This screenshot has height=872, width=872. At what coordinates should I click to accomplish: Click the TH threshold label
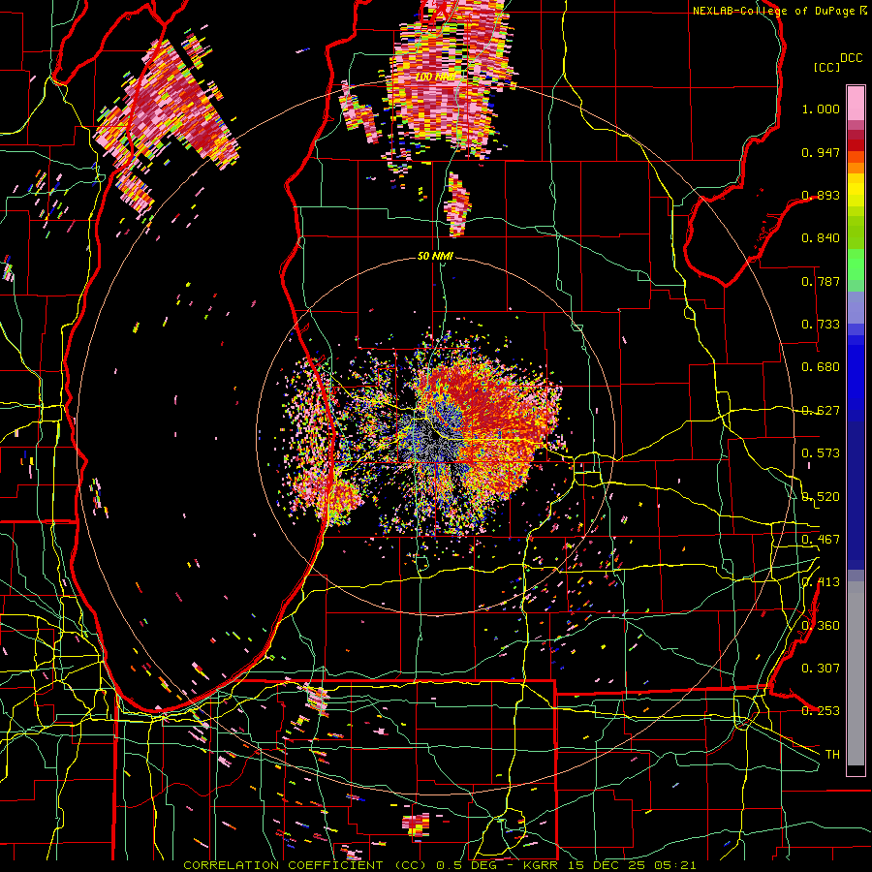coord(832,755)
